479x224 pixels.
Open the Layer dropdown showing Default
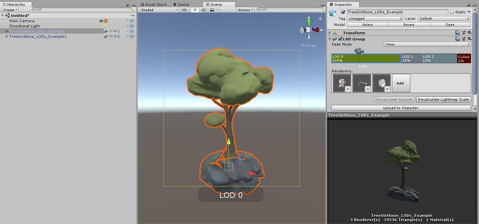(x=444, y=19)
